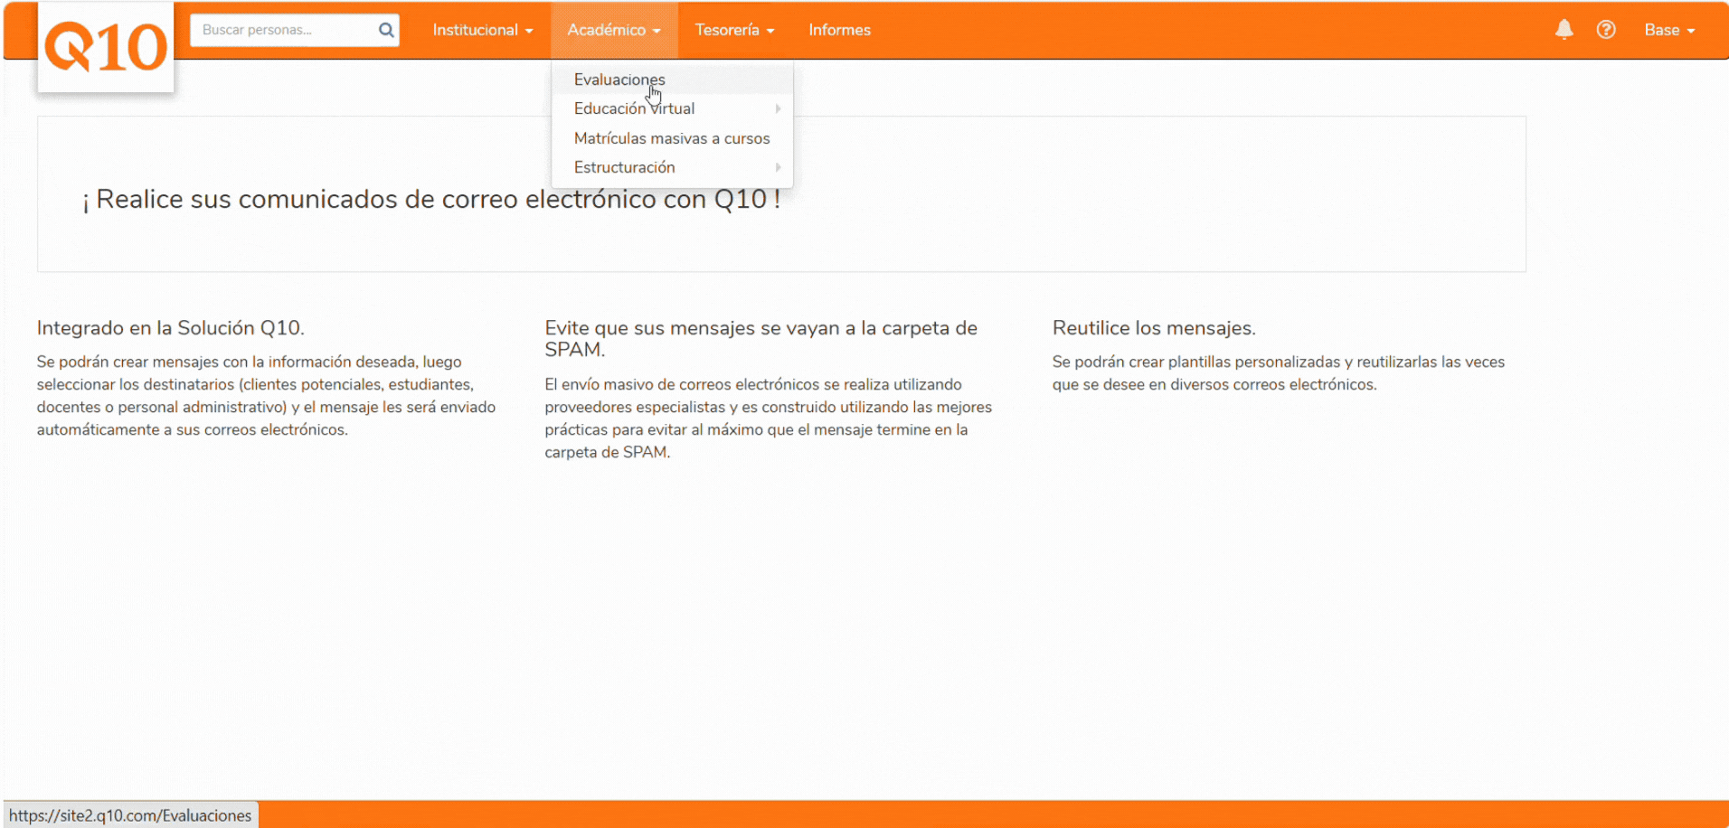Choose Matrículas masivas a cursos
This screenshot has width=1729, height=828.
[673, 138]
